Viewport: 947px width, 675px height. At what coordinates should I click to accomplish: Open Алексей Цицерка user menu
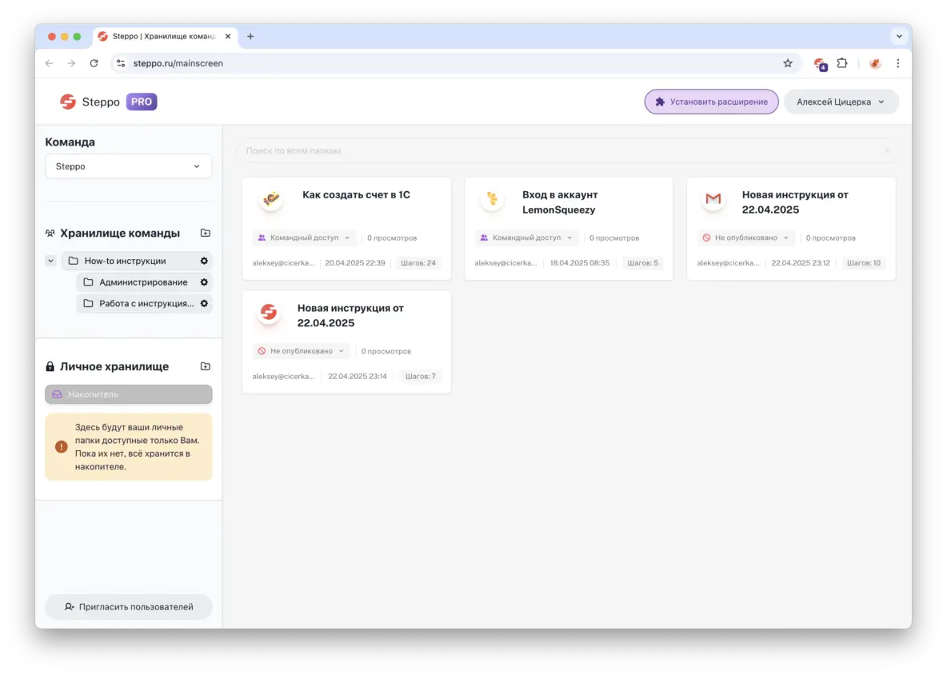click(x=841, y=102)
